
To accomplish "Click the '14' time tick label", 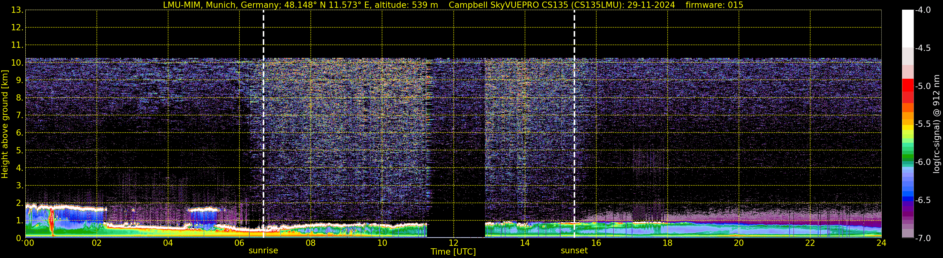I will tap(525, 243).
